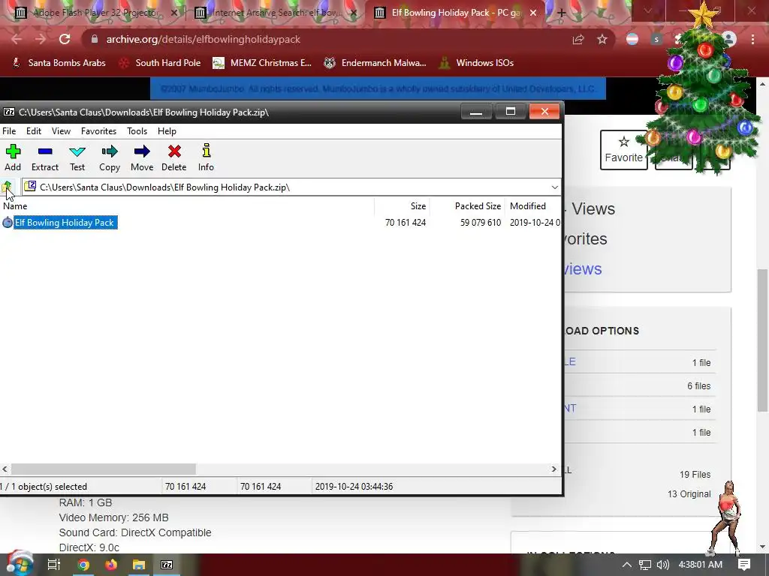The width and height of the screenshot is (769, 576).
Task: Open the Chrome three-dot menu
Action: tap(752, 39)
